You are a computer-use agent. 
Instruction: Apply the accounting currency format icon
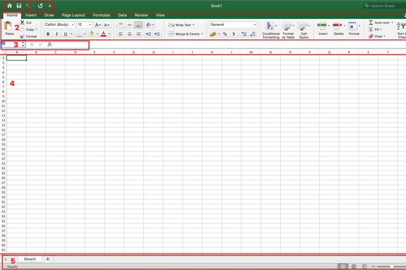click(x=213, y=34)
